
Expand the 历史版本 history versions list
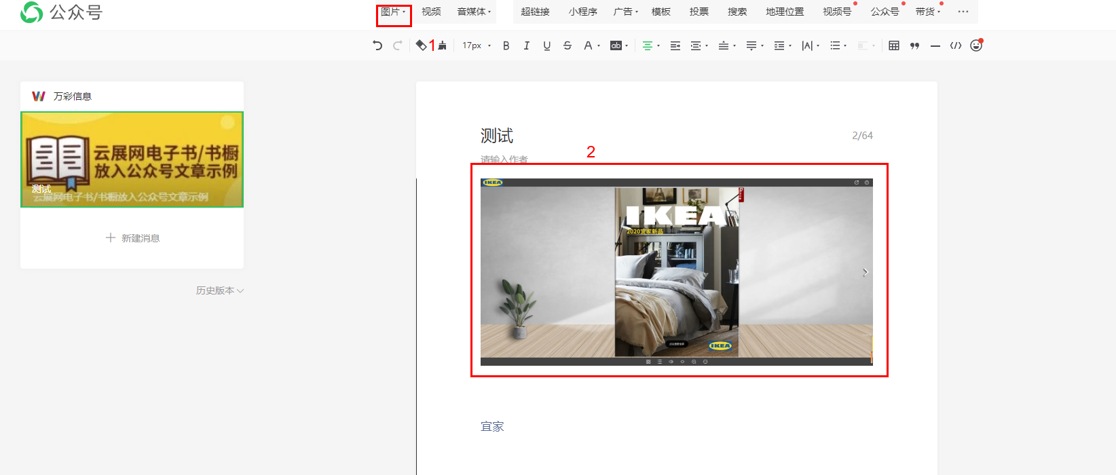click(219, 290)
